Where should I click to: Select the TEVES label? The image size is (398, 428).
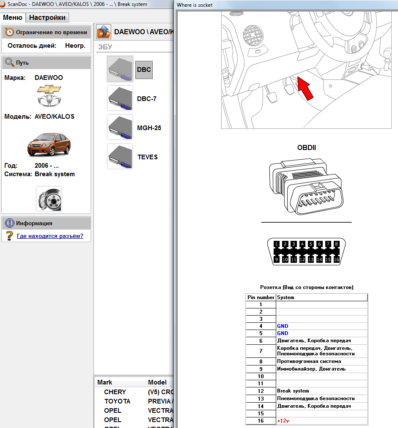[x=148, y=157]
